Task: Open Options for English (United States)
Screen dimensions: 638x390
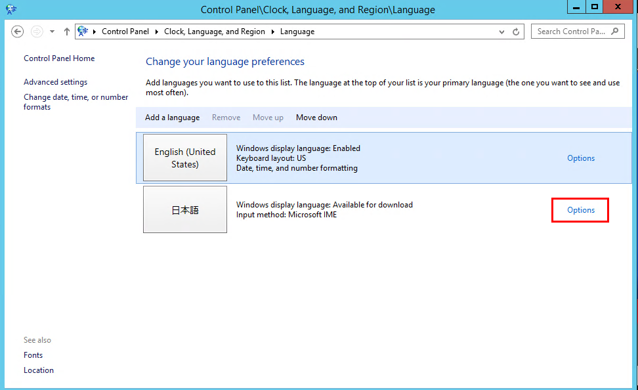Action: pos(580,158)
